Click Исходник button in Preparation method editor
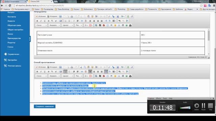Screen dimensions: 216x121 pyautogui.click(x=52, y=67)
